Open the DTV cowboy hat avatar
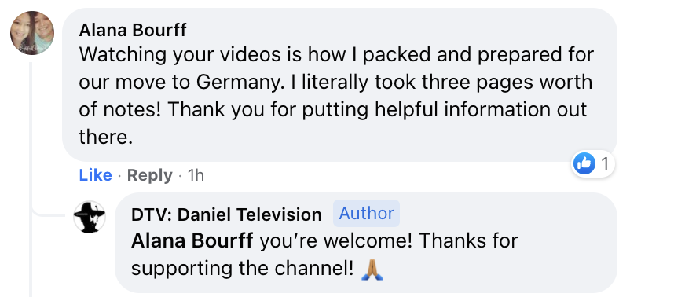This screenshot has width=674, height=297. tap(90, 217)
